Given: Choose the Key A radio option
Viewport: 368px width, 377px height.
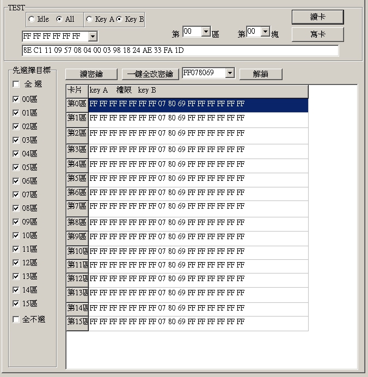Looking at the screenshot, I should pos(90,20).
